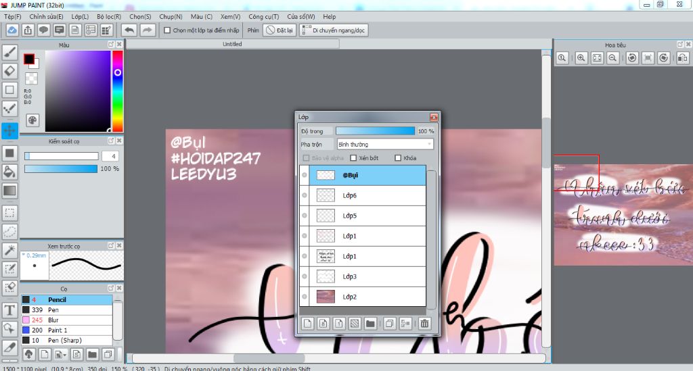Select the 'Paint 1' brush
Image resolution: width=693 pixels, height=371 pixels.
point(67,330)
